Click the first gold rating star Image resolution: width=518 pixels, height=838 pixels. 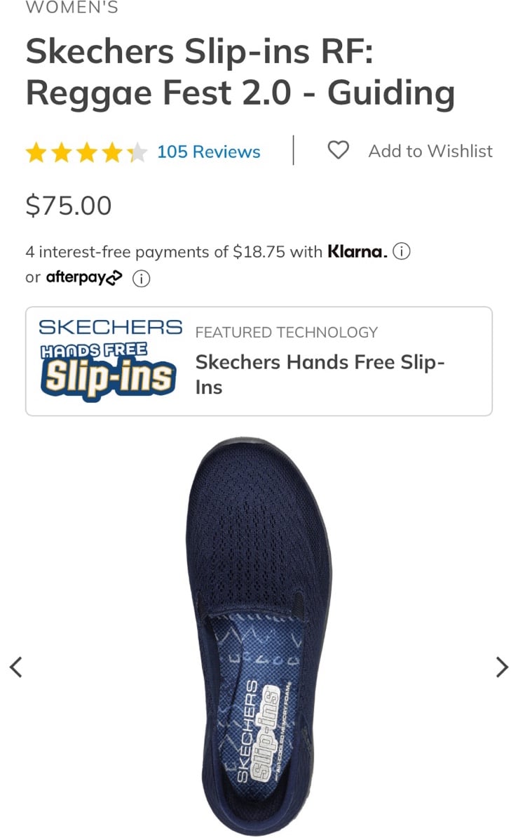pyautogui.click(x=36, y=152)
